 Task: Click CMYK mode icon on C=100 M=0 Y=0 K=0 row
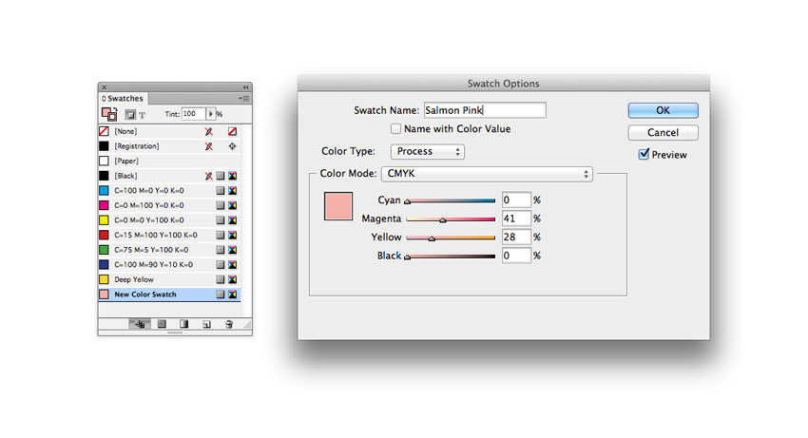point(232,191)
